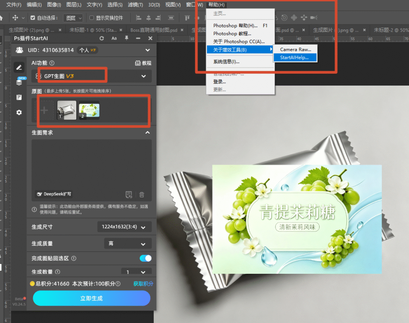Viewport: 409px width, 323px height.
Task: Pin the StartAI plugin panel
Action: pos(127,38)
